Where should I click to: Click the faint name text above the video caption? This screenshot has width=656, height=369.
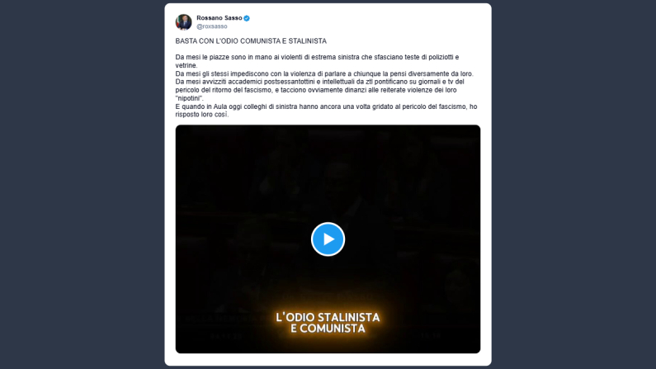[328, 297]
